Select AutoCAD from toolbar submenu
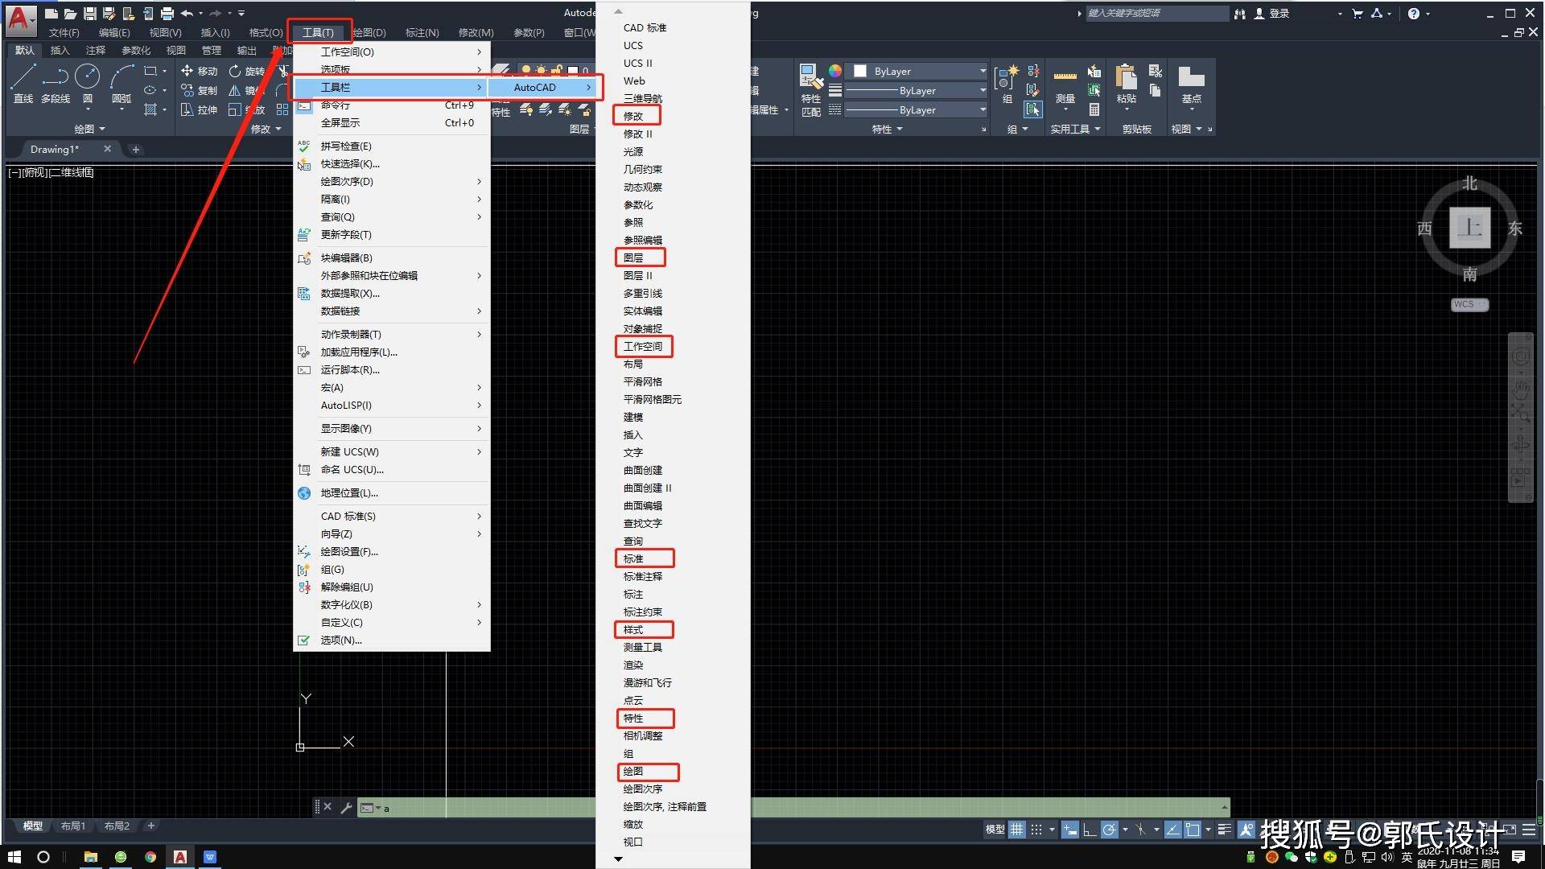 point(535,87)
